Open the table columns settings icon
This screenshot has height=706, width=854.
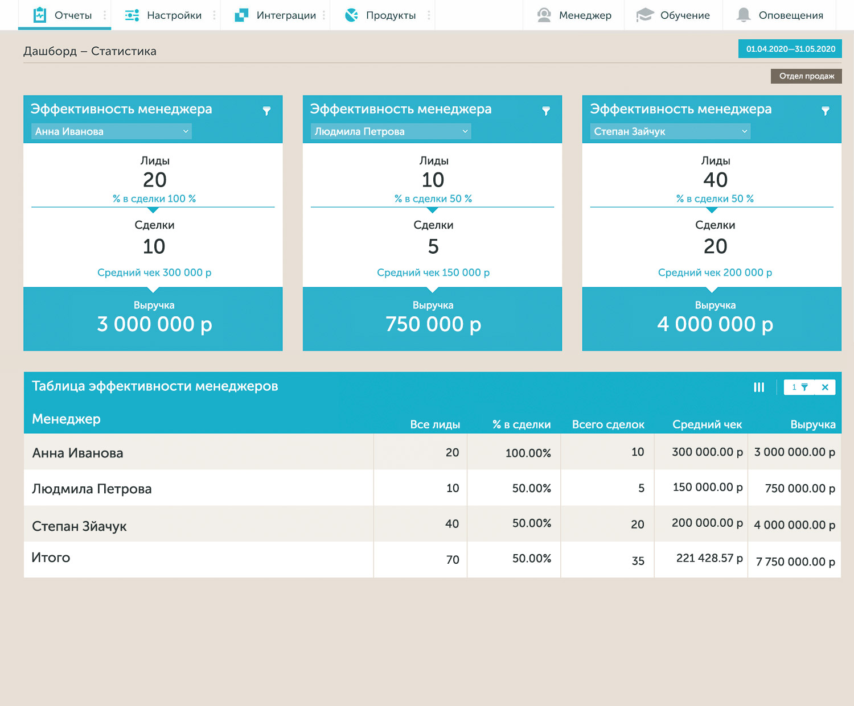coord(759,387)
